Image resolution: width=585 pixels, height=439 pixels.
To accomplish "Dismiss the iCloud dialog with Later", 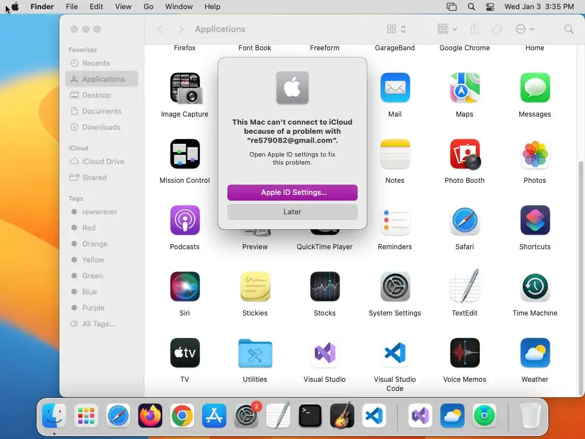I will (x=292, y=211).
